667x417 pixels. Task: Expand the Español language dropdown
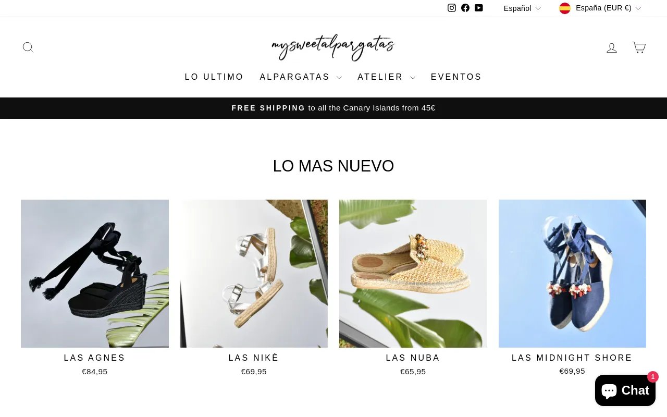(522, 8)
